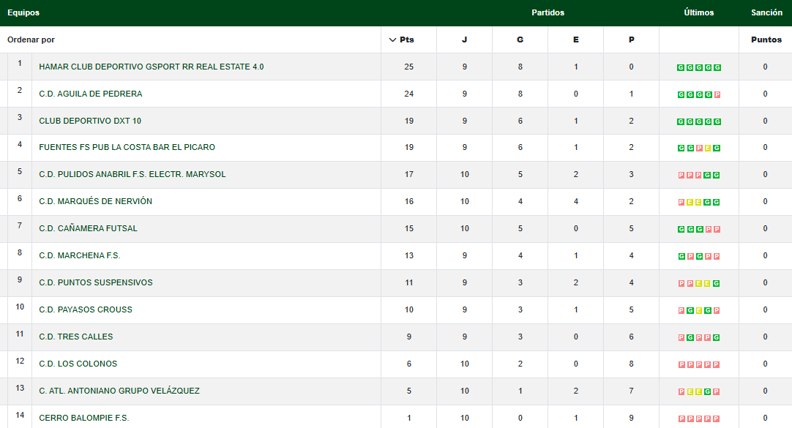The height and width of the screenshot is (428, 792).
Task: Click the yellow E result badge for Fuentes FS
Action: pyautogui.click(x=709, y=149)
